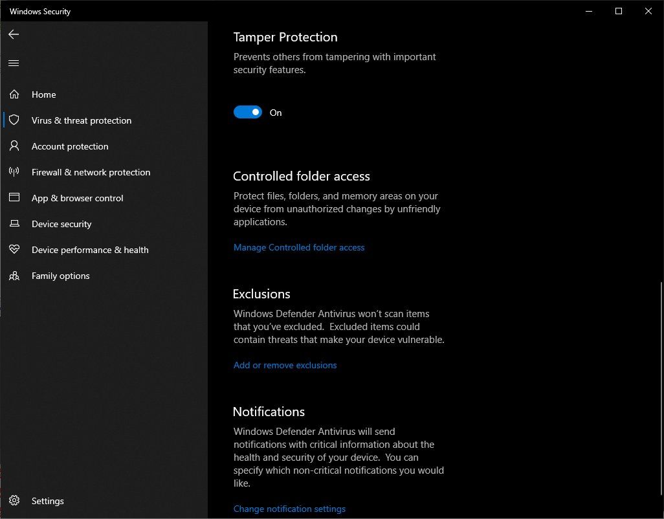Maximize the Windows Security window
The height and width of the screenshot is (519, 664).
[618, 11]
